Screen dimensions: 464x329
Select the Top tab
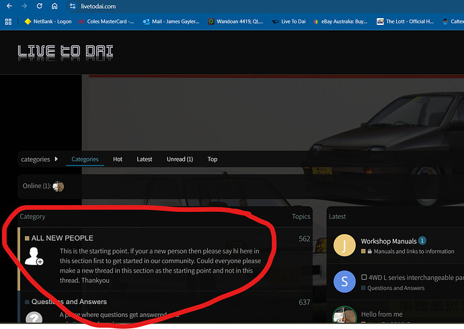tap(212, 159)
